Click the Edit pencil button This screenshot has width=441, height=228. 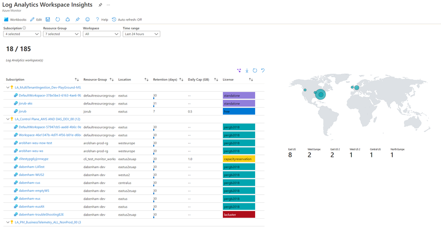(x=36, y=19)
